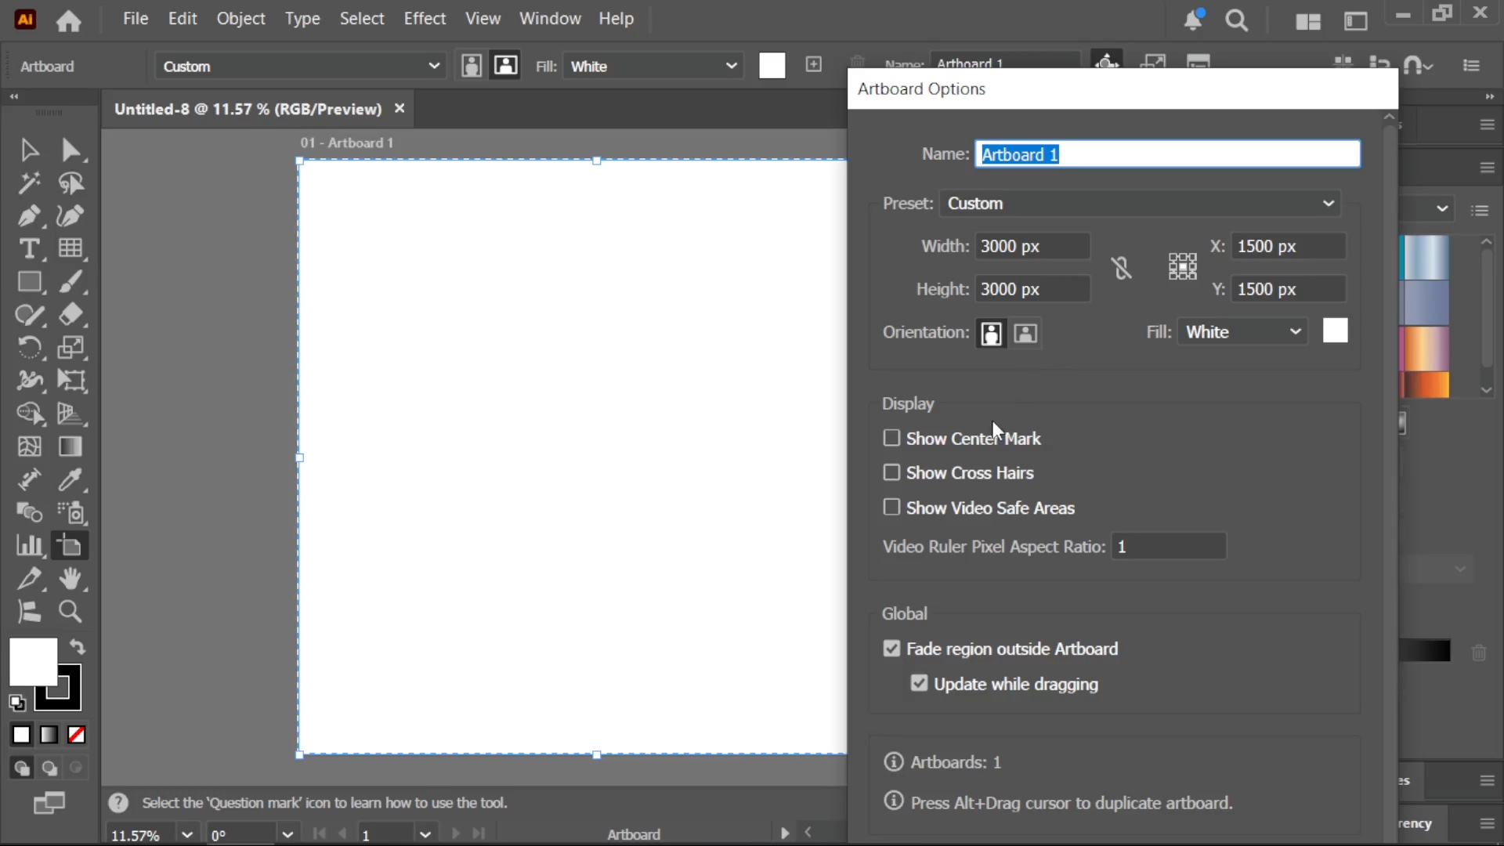Viewport: 1504px width, 846px height.
Task: Open the rotation angle dropdown
Action: pos(287,834)
